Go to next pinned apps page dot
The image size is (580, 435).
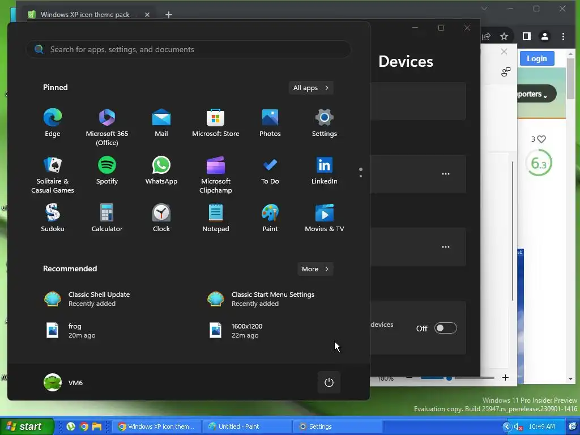click(361, 176)
